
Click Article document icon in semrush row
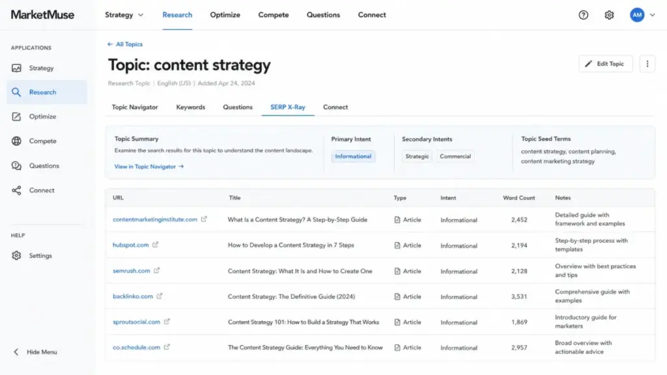[x=397, y=271]
